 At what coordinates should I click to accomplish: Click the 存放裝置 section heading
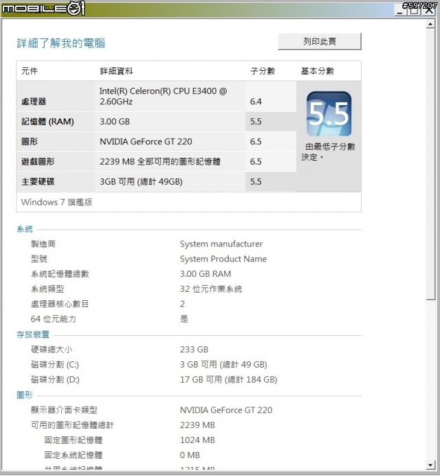pos(33,335)
